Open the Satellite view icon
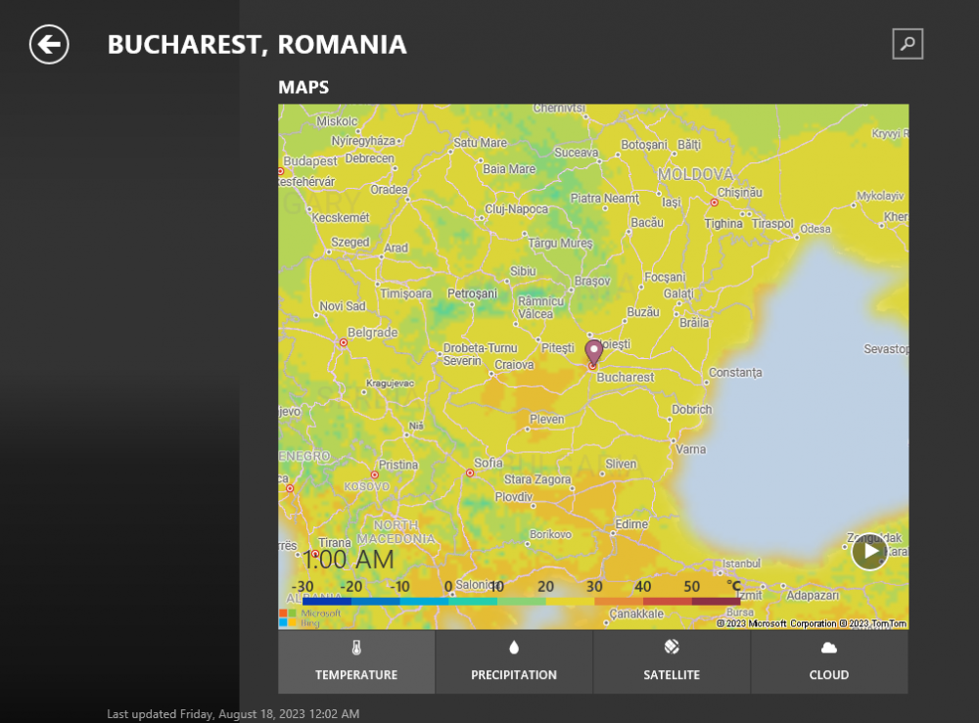The image size is (979, 723). (x=672, y=646)
